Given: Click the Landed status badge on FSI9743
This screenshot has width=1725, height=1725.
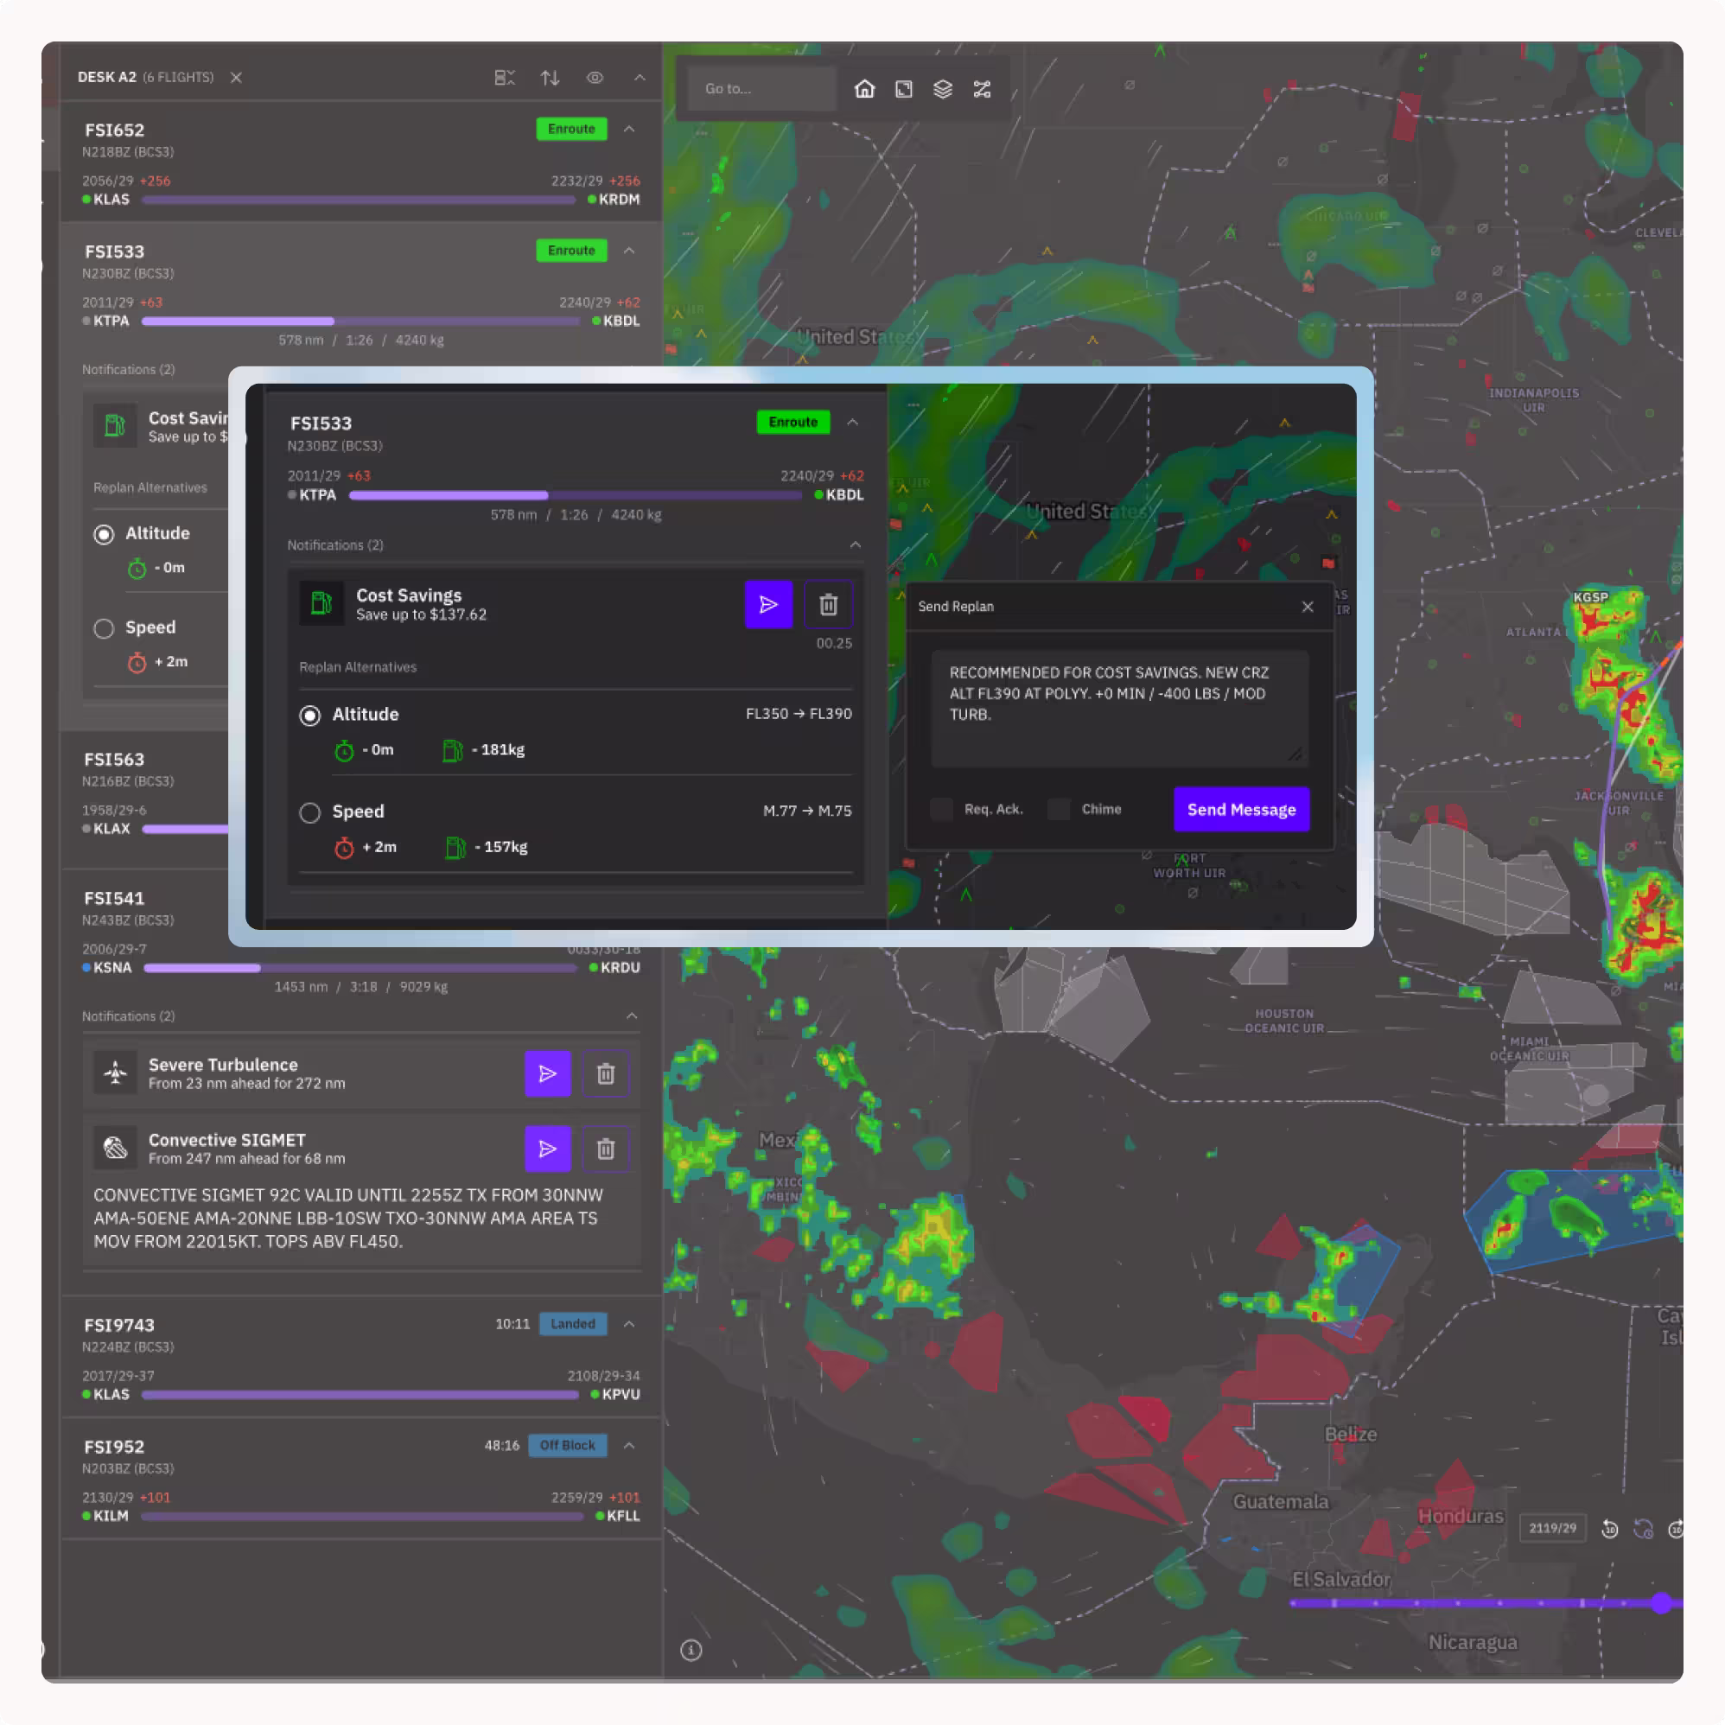Looking at the screenshot, I should (572, 1323).
